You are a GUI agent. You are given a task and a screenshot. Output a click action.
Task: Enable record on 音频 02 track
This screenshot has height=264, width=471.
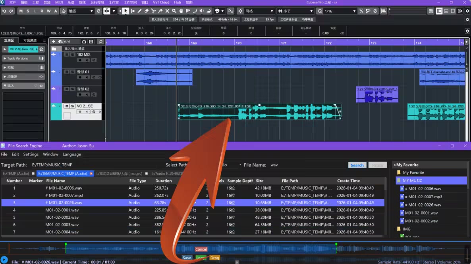coord(81,95)
